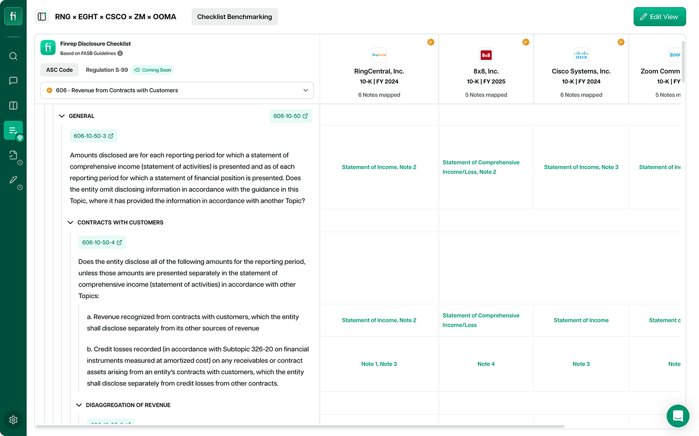The image size is (699, 436).
Task: Select the checklist icon in sidebar
Action: click(13, 130)
